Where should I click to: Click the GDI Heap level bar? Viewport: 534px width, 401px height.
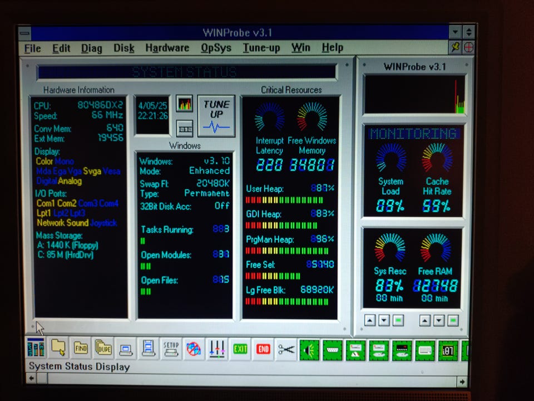pos(281,226)
